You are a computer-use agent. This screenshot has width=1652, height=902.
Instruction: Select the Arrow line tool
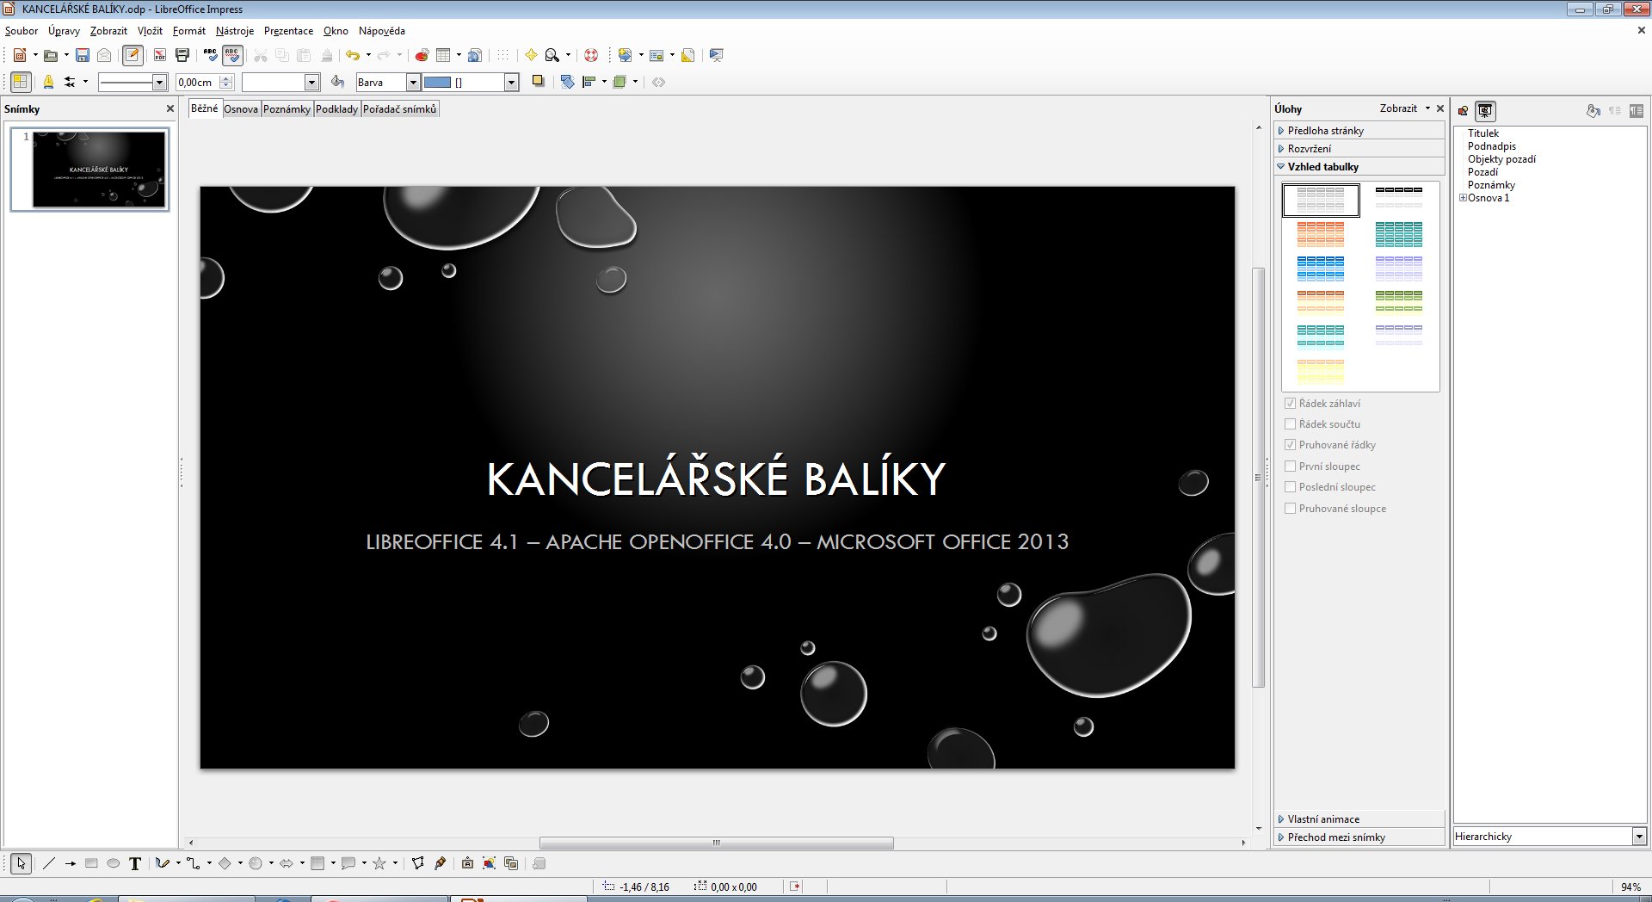71,863
